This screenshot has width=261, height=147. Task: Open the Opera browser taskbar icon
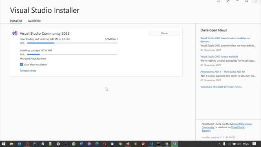[x=104, y=144]
